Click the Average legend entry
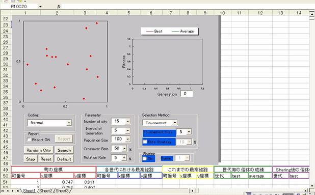 pos(183,31)
